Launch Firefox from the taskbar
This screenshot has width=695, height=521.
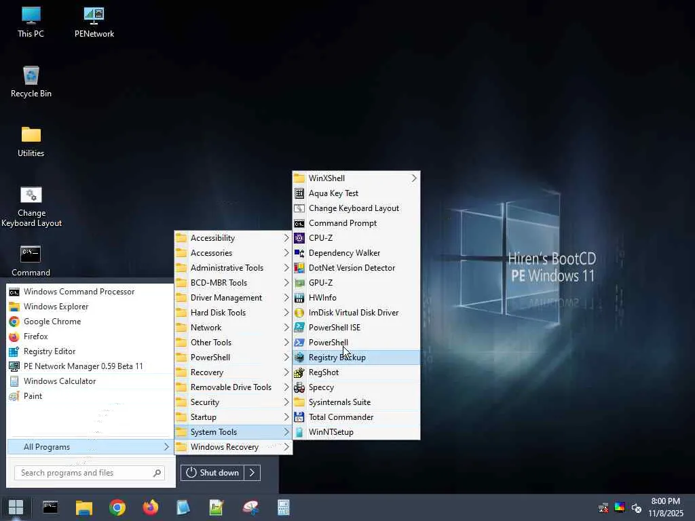[x=150, y=507]
